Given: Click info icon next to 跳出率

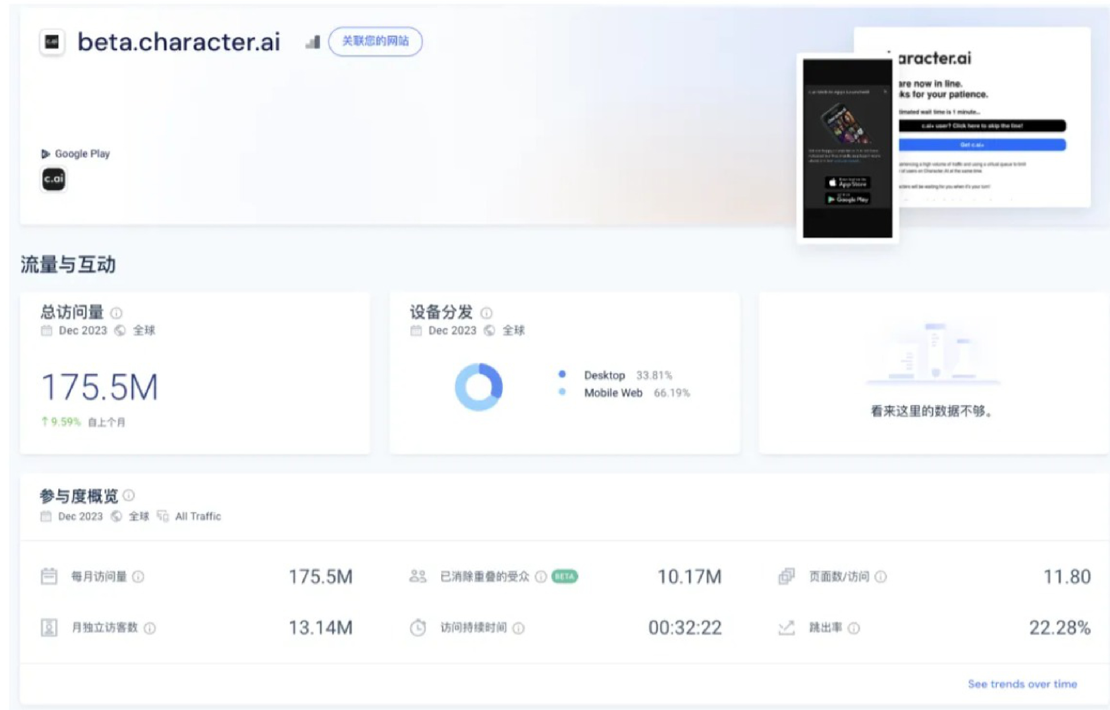Looking at the screenshot, I should click(854, 628).
